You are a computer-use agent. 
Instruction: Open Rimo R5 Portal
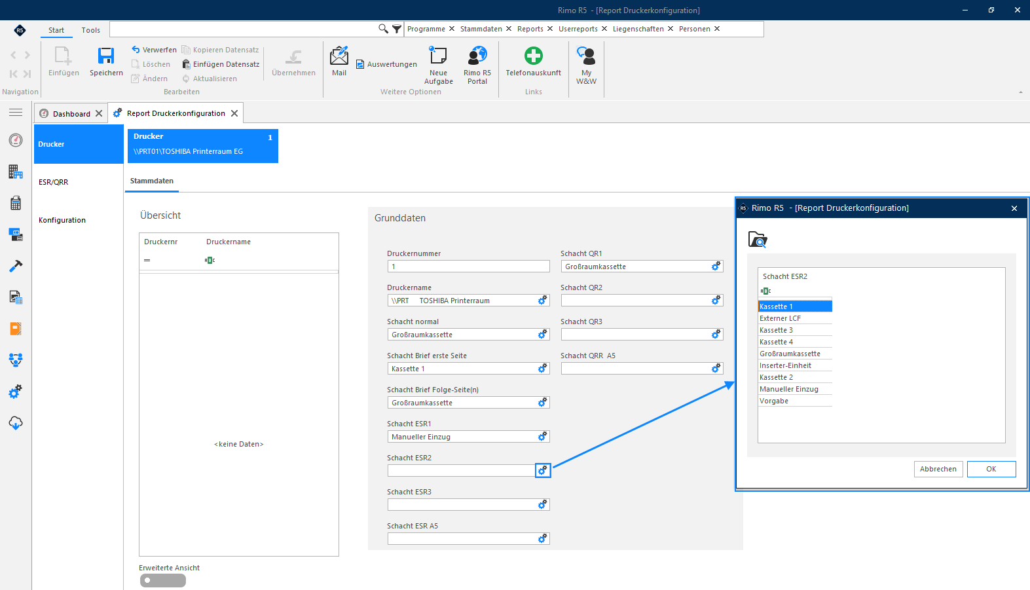click(x=477, y=56)
